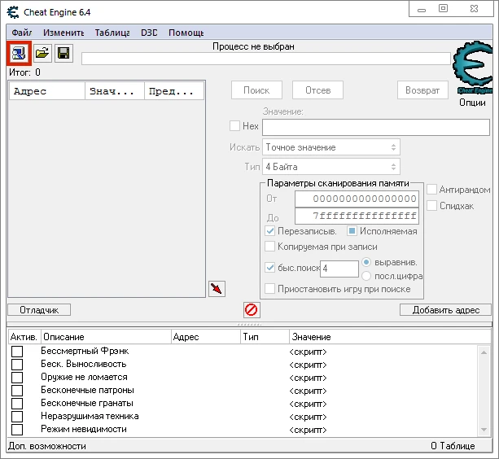Enable Режим невидимости script checkbox

(17, 430)
